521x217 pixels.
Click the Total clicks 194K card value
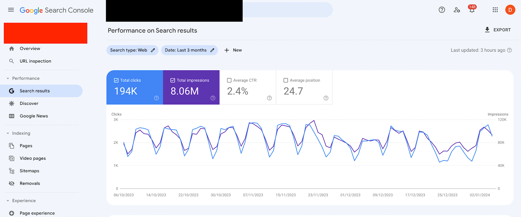(126, 91)
